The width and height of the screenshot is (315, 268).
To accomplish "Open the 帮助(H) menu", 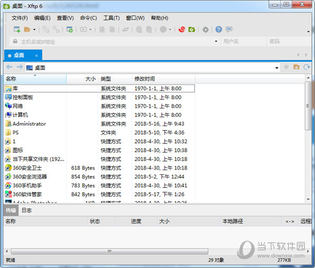I will coord(160,18).
